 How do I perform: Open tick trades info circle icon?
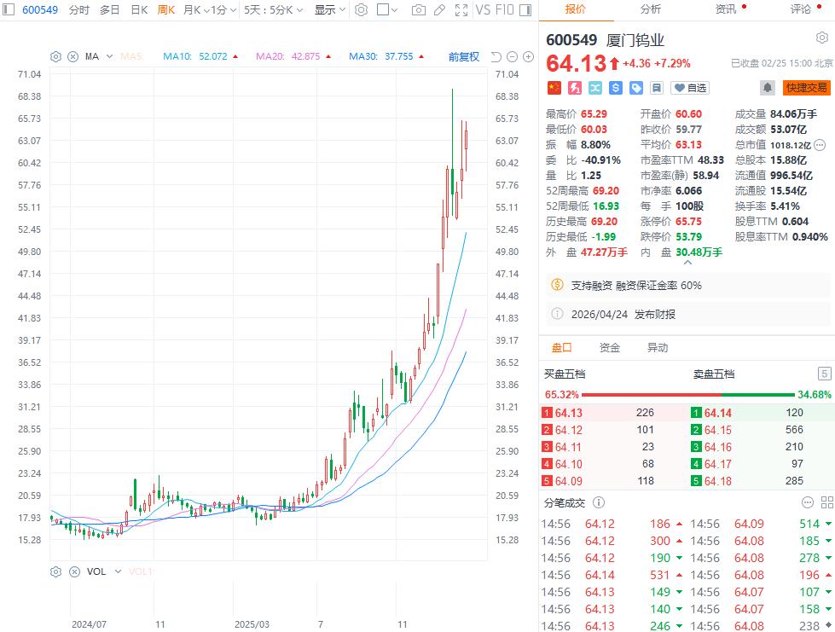click(599, 502)
